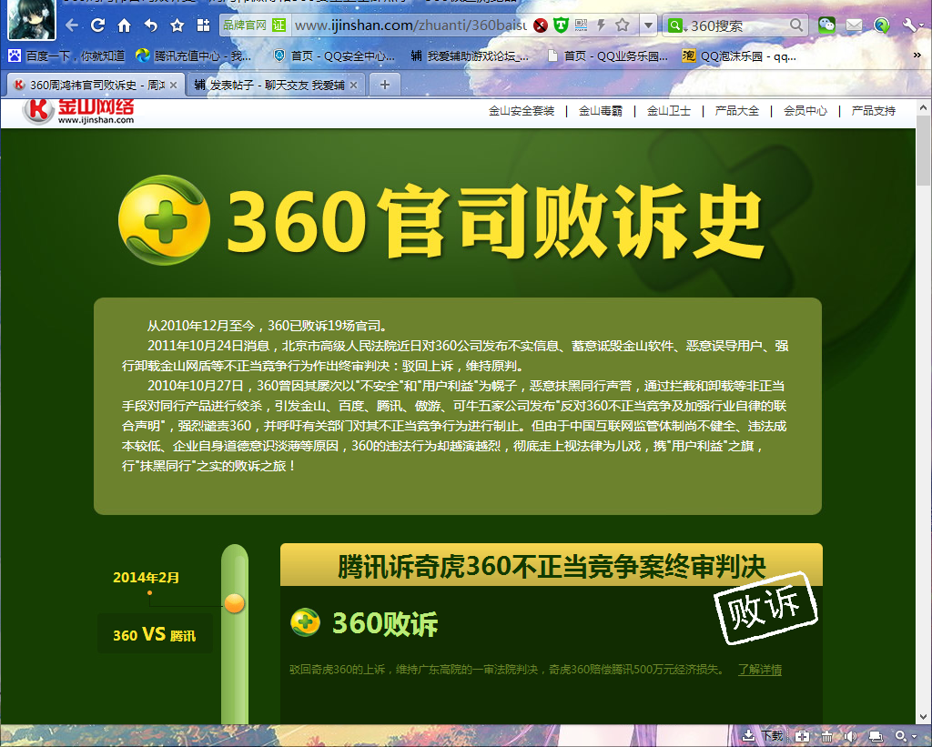This screenshot has width=932, height=747.
Task: Close the 360周鸿祎官司败诉史 tab
Action: click(174, 85)
